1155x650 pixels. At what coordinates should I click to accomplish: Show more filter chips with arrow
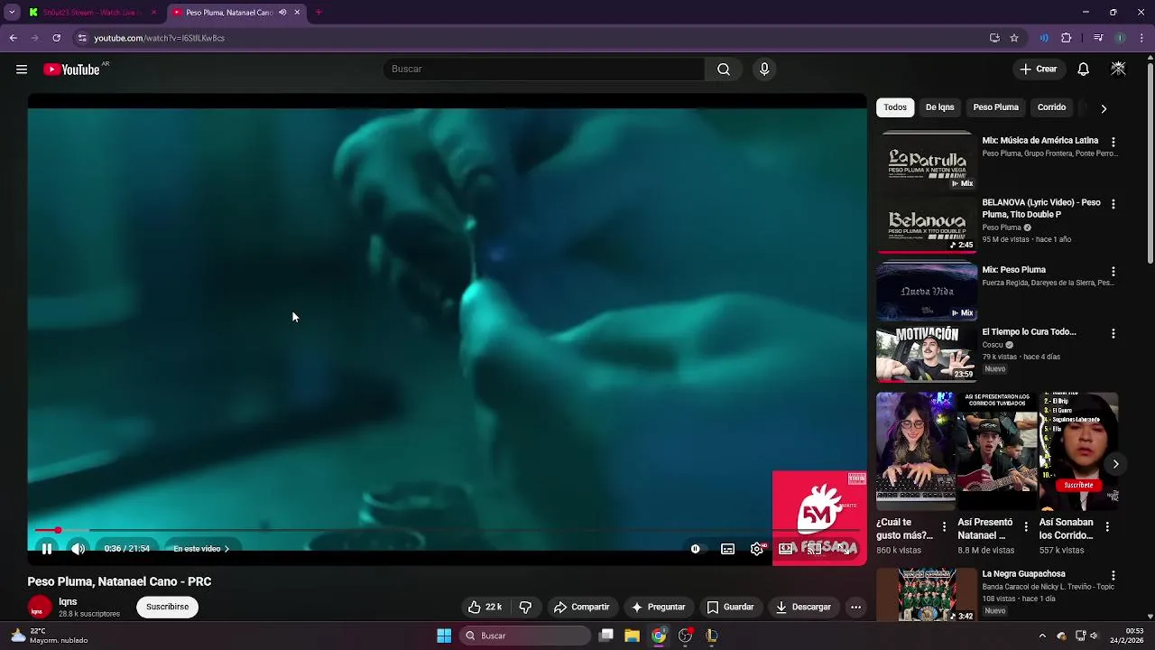[1103, 108]
